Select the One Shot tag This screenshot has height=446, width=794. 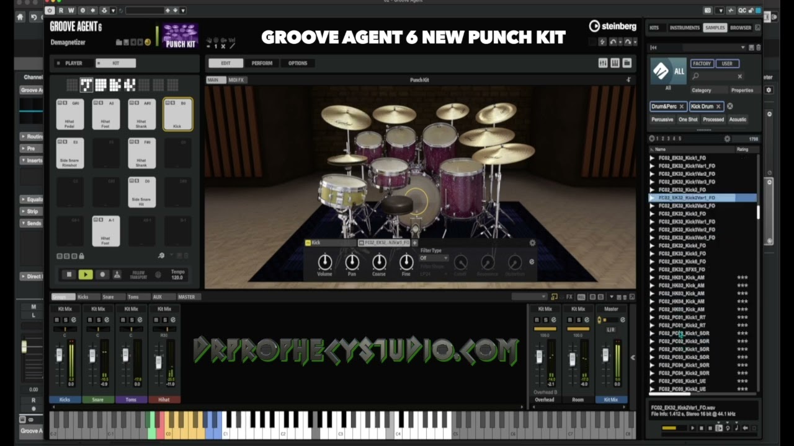(x=688, y=120)
